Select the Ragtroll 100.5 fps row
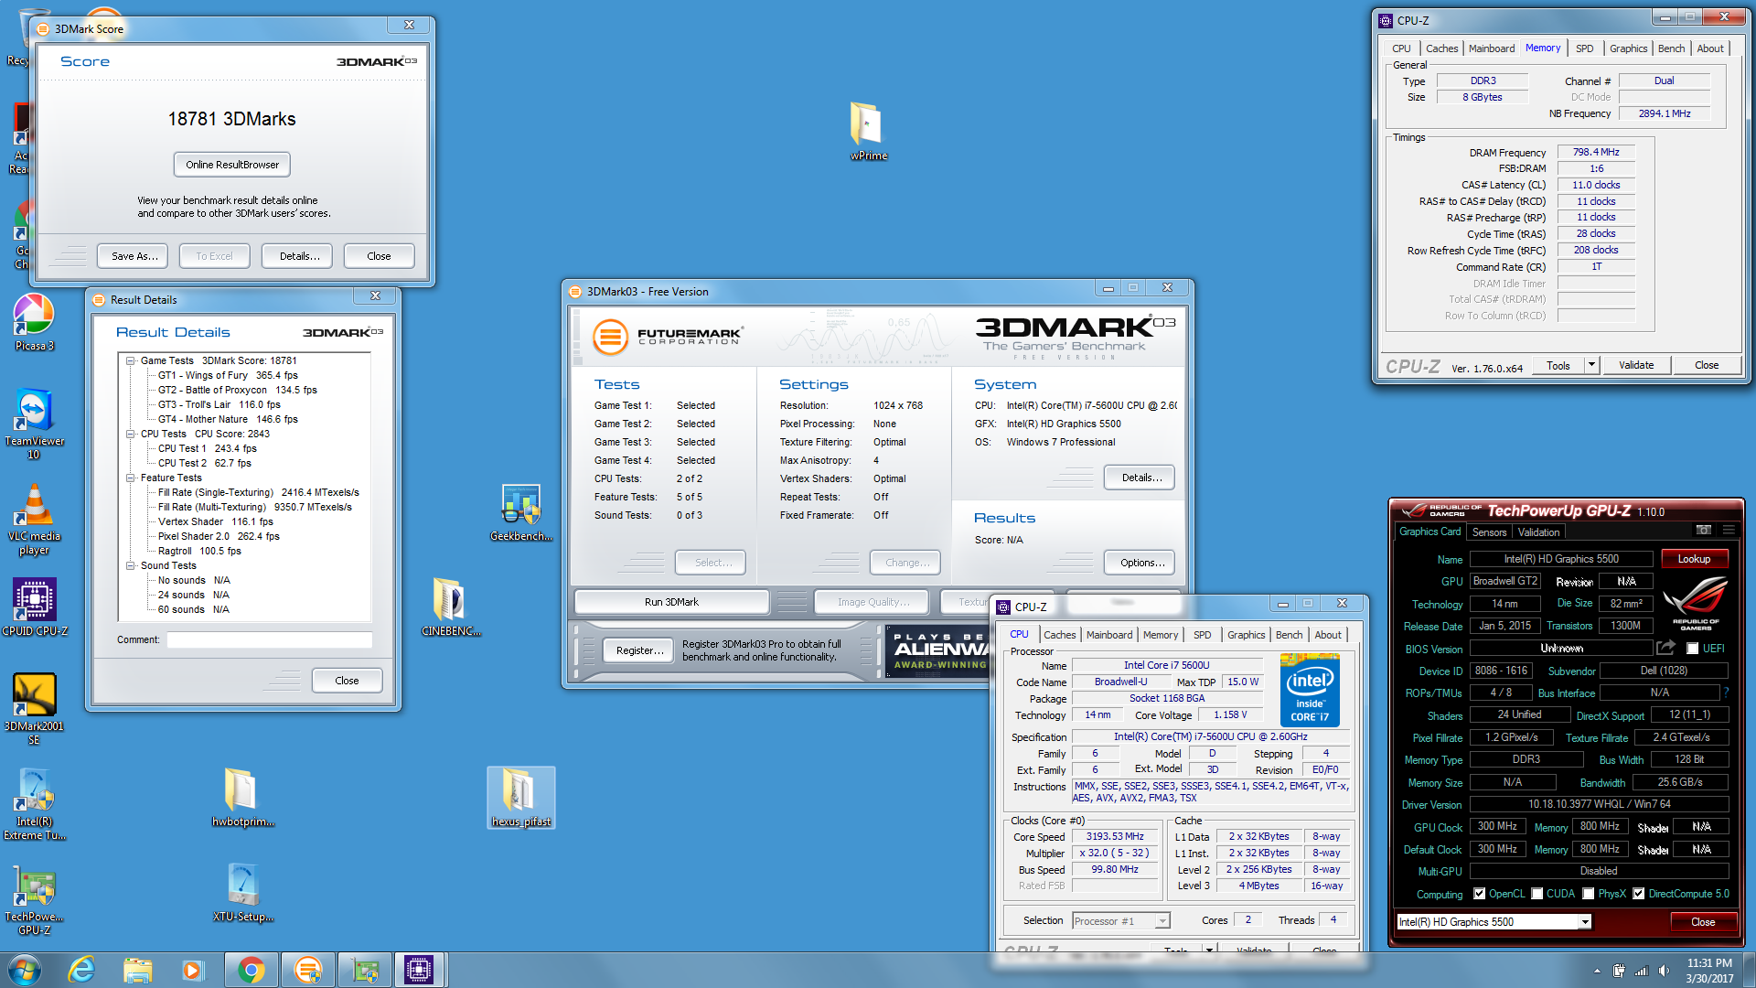This screenshot has height=988, width=1756. click(199, 551)
